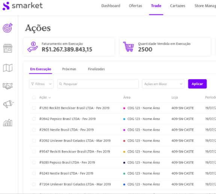Click the red area dot in row #2092
This screenshot has width=216, height=194.
124,141
